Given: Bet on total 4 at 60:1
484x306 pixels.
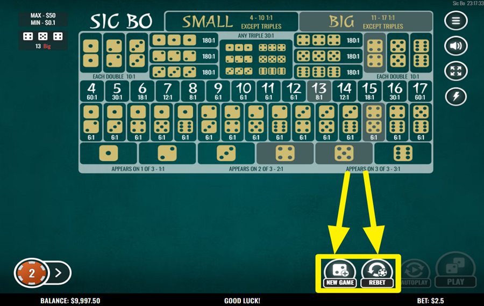Looking at the screenshot, I should pos(91,91).
